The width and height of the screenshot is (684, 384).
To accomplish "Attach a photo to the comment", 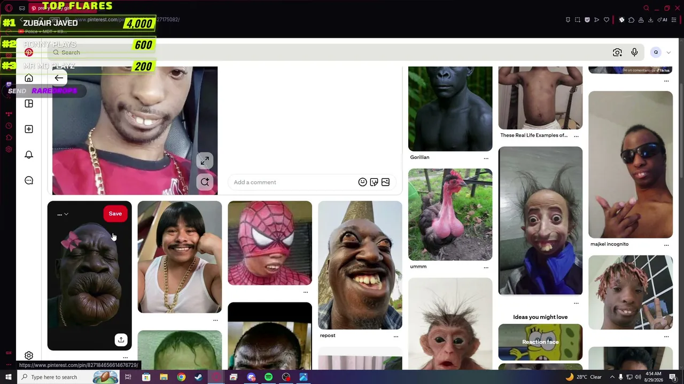I will point(385,182).
